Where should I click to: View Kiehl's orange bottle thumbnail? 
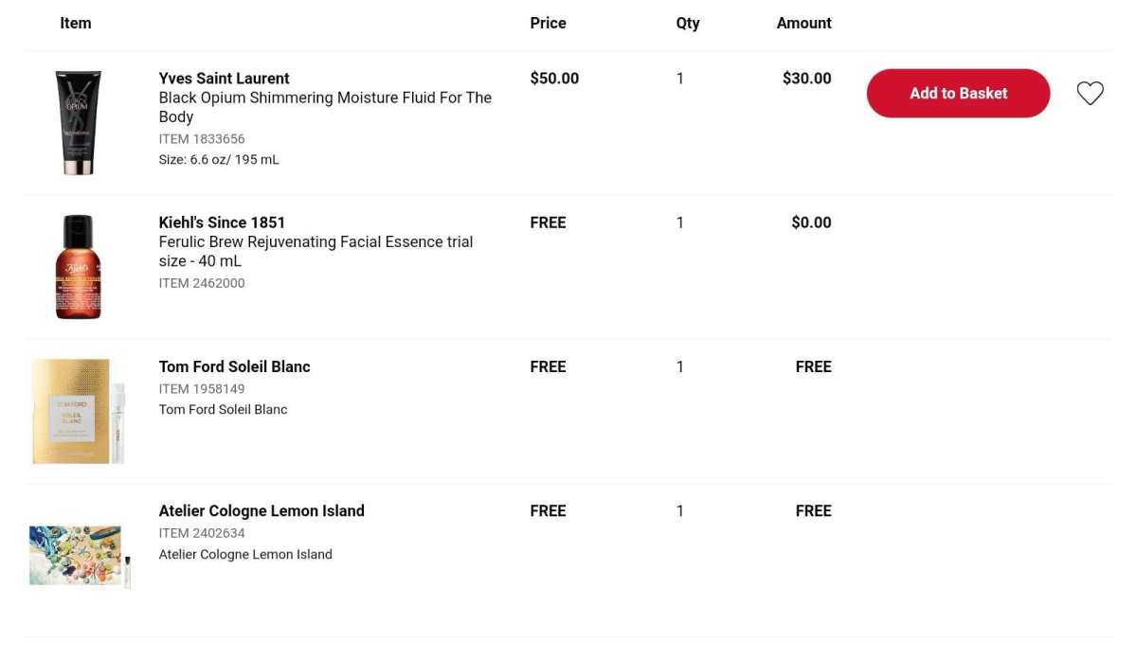pyautogui.click(x=79, y=267)
